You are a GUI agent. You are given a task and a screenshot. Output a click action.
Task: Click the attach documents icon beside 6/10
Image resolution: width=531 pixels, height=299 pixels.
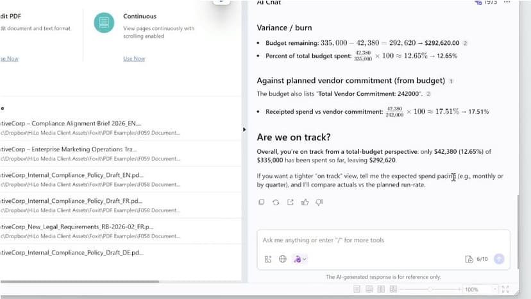tap(469, 259)
